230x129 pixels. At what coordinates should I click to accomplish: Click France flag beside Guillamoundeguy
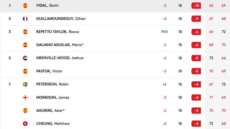[25, 19]
